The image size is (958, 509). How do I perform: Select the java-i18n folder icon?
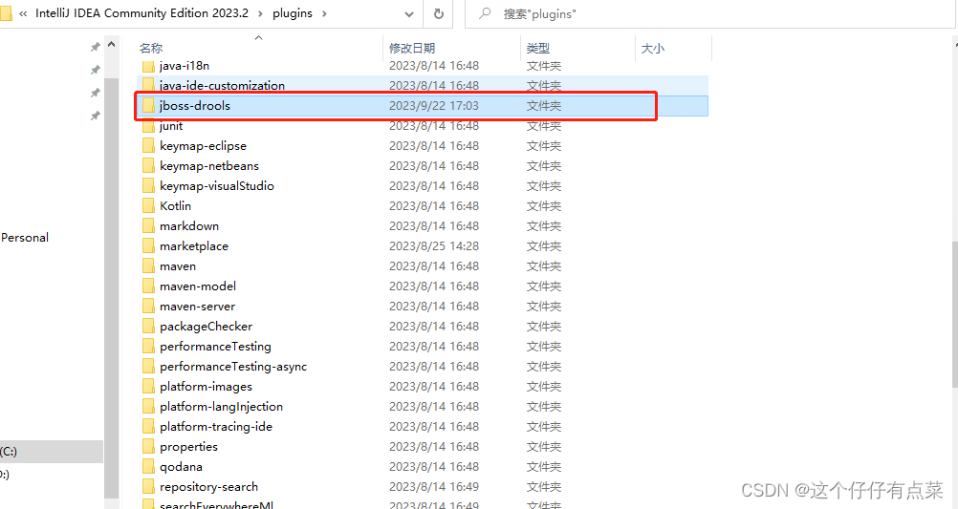coord(148,65)
